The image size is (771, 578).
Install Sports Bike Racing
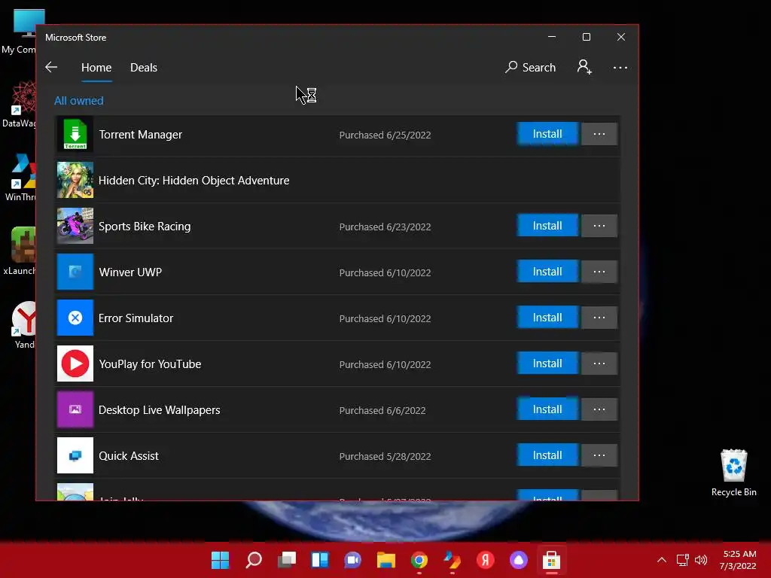pos(547,226)
